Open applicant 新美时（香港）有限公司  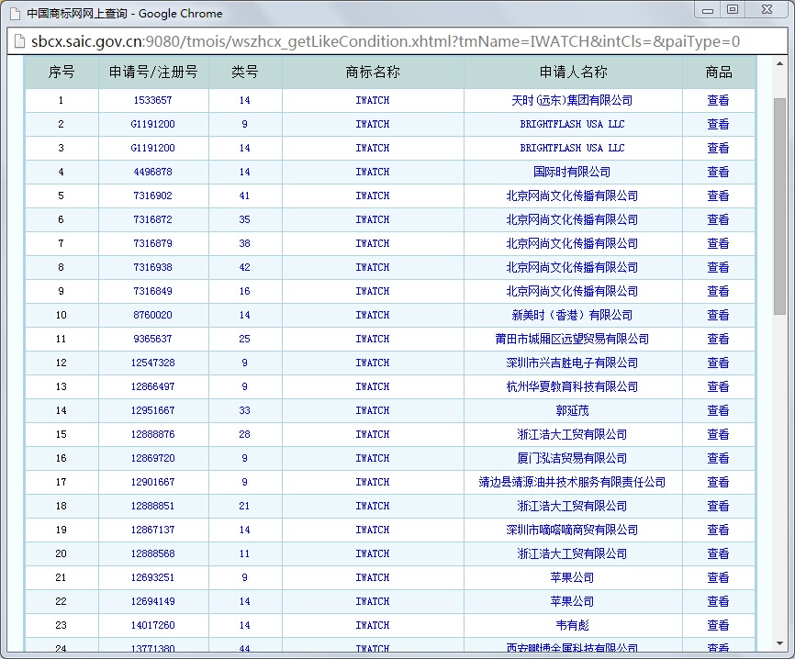point(572,315)
